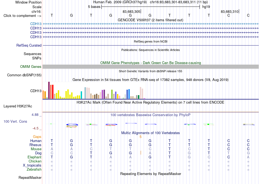The width and height of the screenshot is (259, 184).
Task: Click the dark green GTEx expression bar
Action: (x=138, y=97)
